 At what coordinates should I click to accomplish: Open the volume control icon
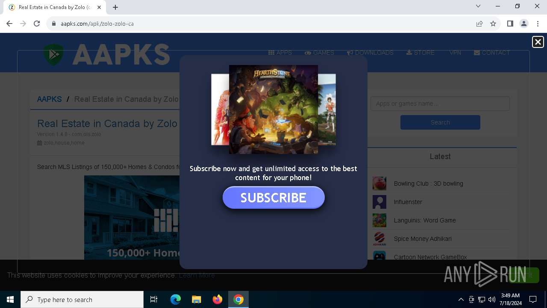[492, 299]
